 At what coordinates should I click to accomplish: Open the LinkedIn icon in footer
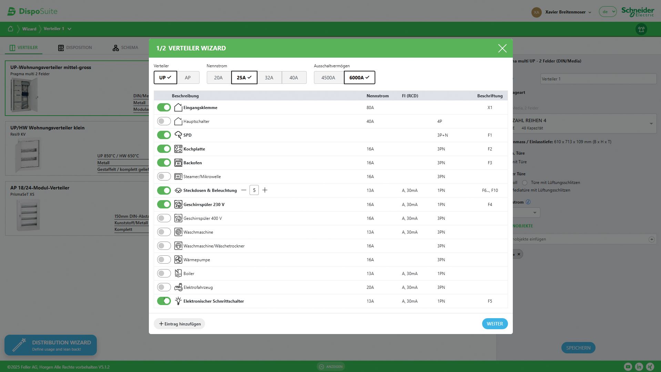639,366
